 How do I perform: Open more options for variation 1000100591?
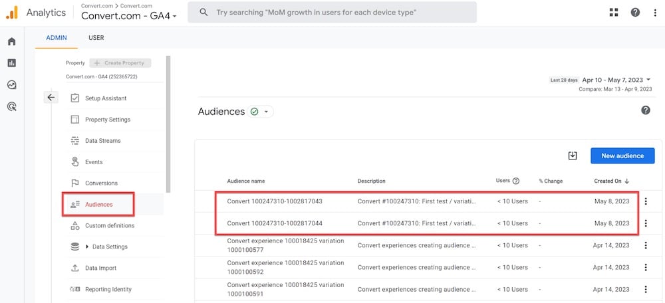(646, 290)
